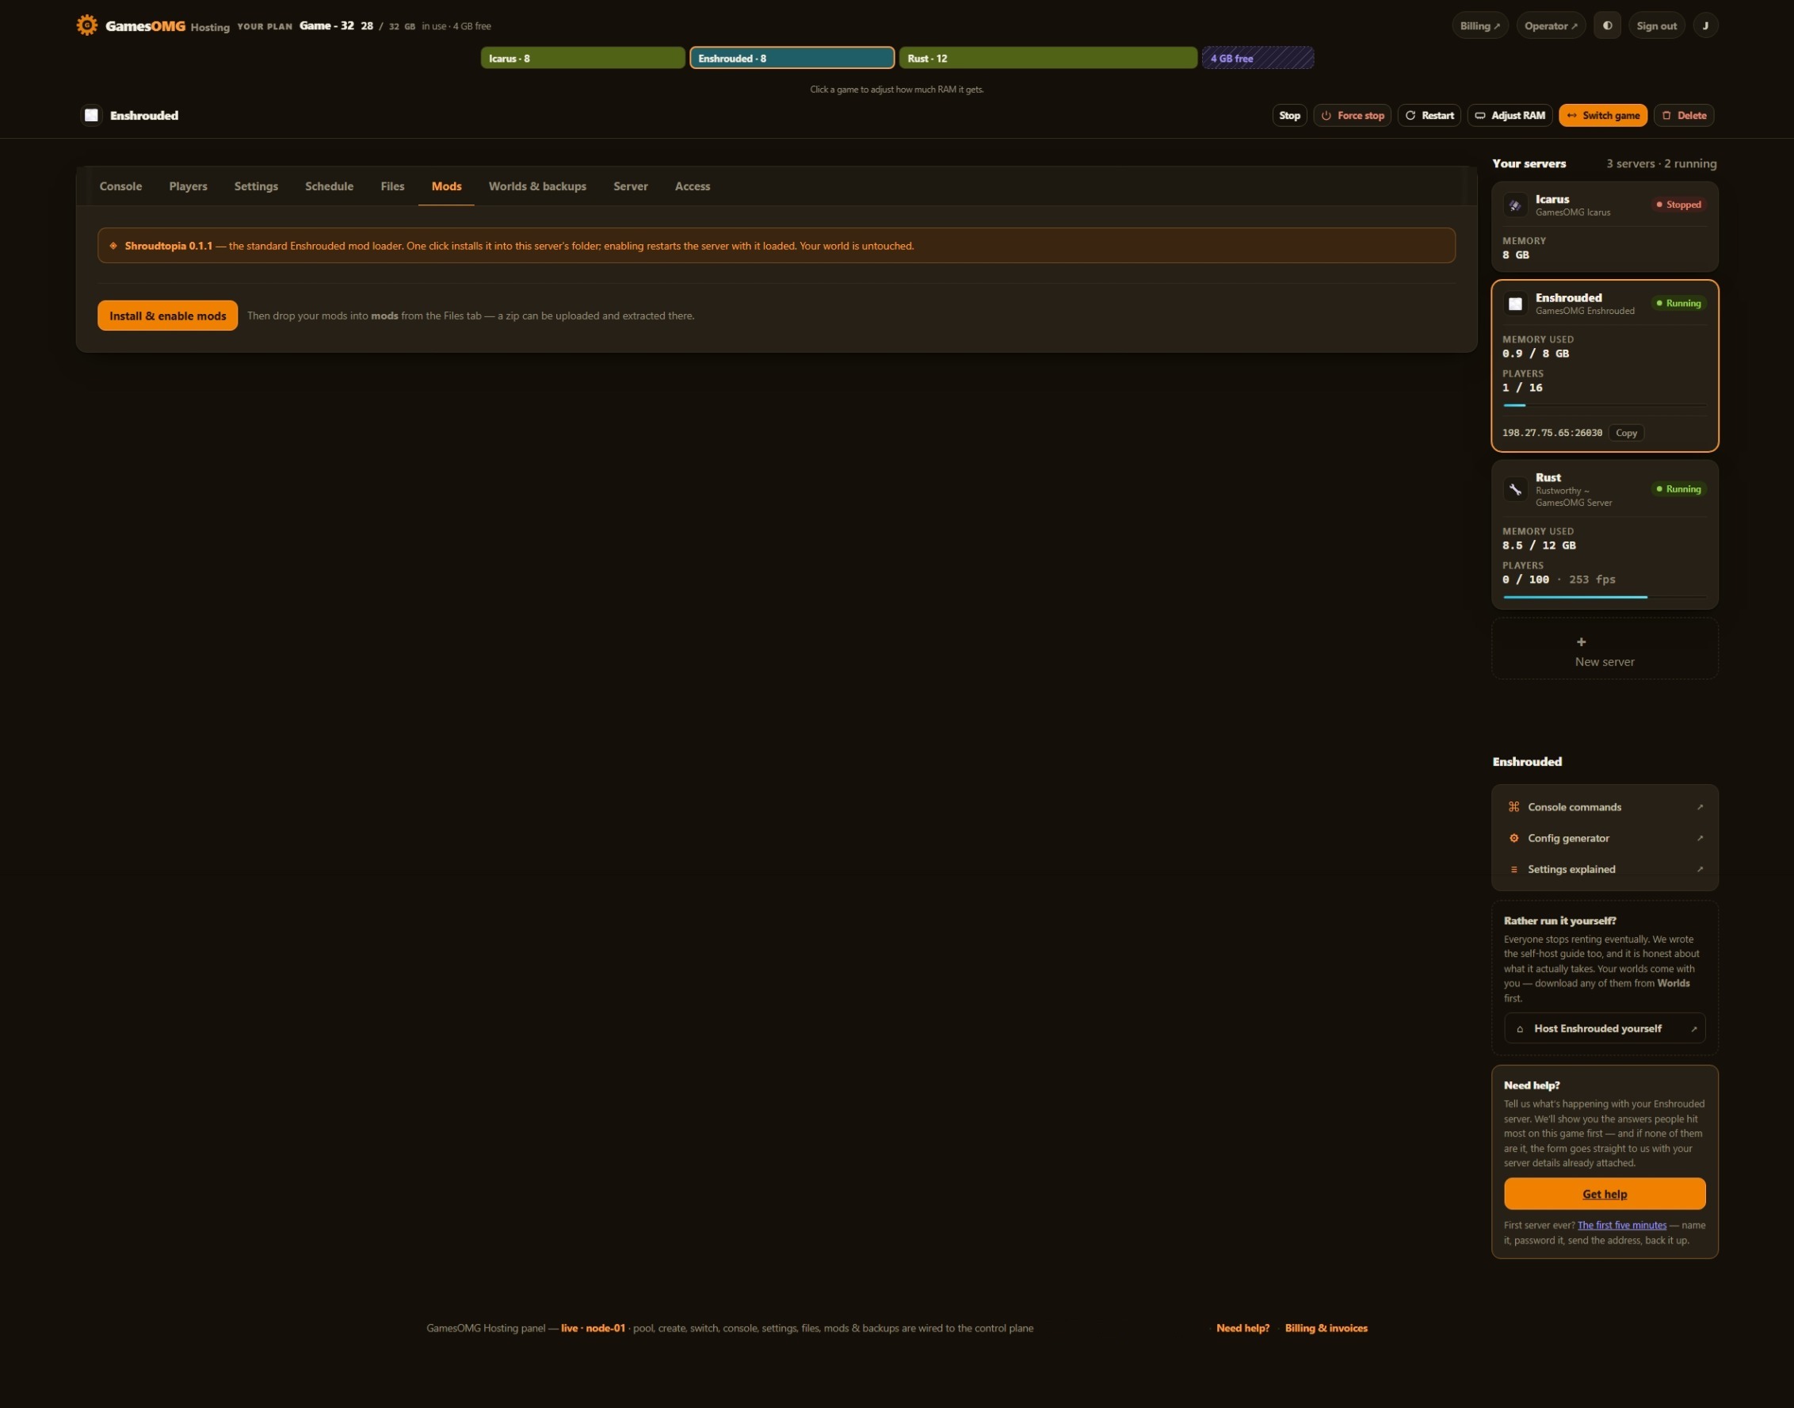
Task: Open the Worlds & backups tab
Action: (x=537, y=186)
